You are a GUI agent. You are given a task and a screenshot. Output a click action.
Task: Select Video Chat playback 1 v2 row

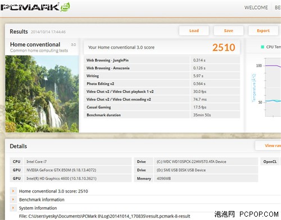[x=162, y=91]
